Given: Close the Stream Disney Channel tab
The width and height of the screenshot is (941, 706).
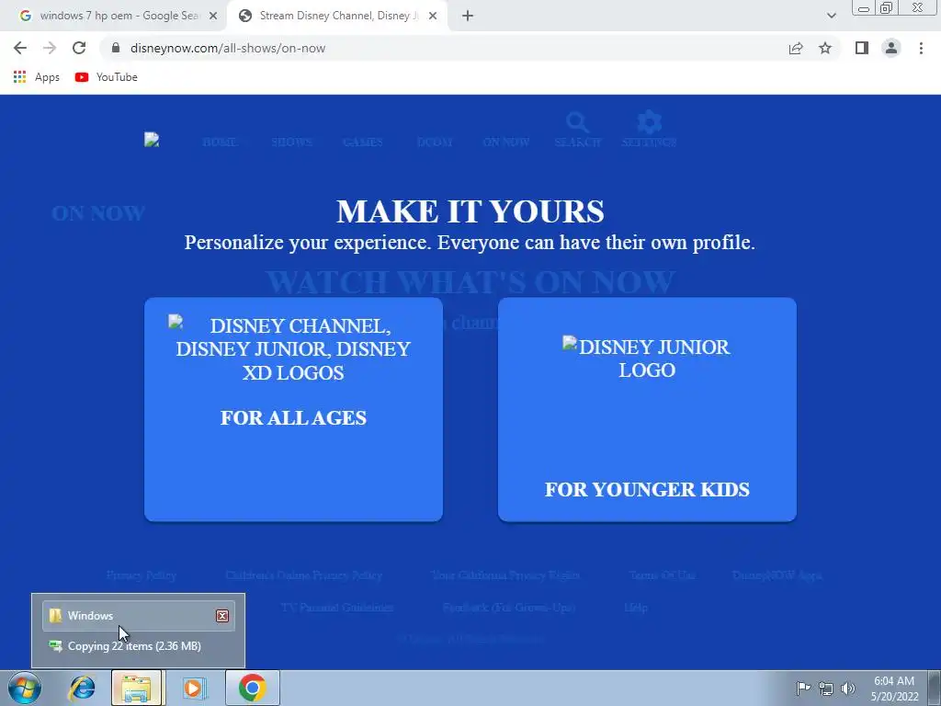Looking at the screenshot, I should [x=433, y=17].
